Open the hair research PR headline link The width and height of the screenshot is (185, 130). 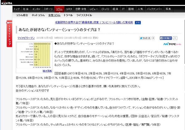[x=94, y=22]
